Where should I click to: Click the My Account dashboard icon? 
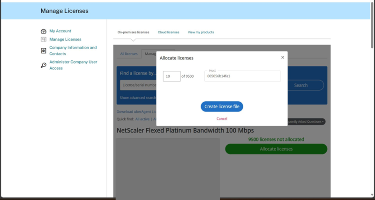point(44,31)
